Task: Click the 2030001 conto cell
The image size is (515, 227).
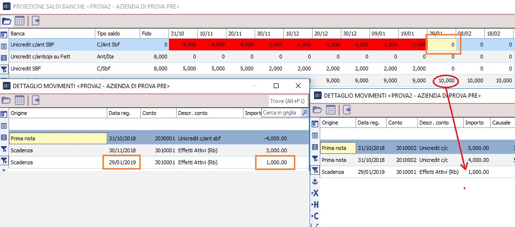Action: click(x=158, y=138)
